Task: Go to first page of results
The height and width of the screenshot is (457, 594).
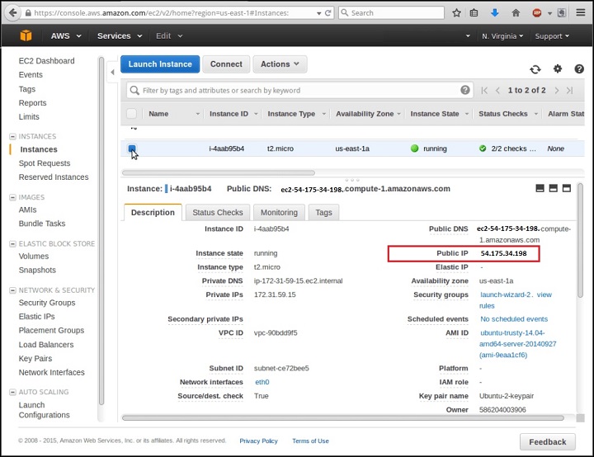Action: point(484,90)
